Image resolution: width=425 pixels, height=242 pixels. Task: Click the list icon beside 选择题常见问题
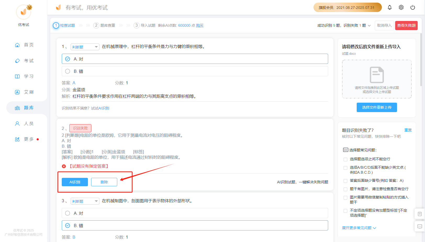[345, 150]
